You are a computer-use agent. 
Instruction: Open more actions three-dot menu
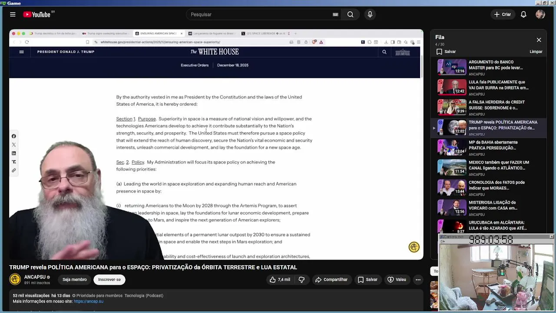418,280
